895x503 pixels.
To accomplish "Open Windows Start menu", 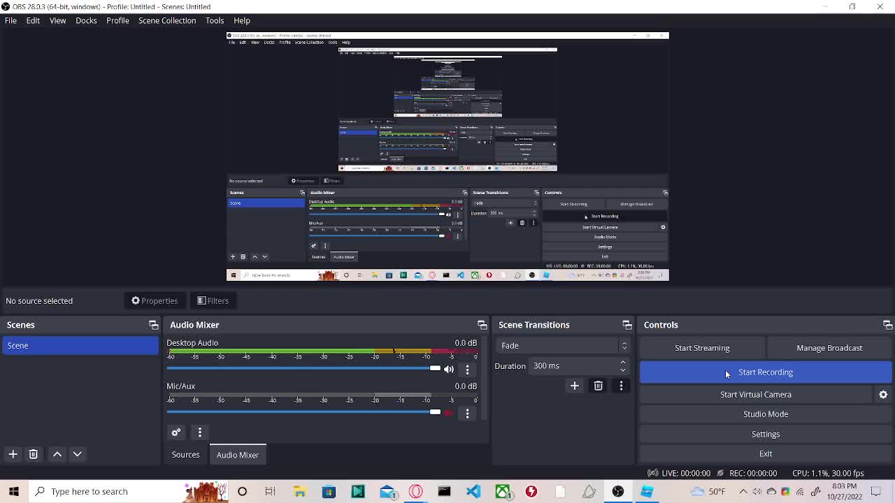I will click(x=14, y=491).
